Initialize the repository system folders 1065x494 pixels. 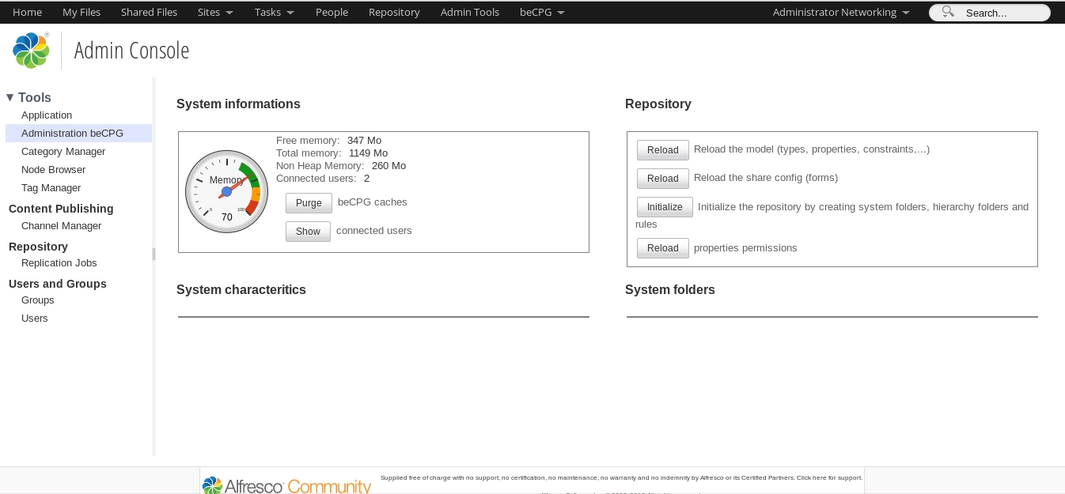point(665,207)
